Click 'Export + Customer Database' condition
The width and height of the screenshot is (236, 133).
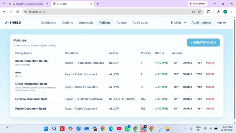click(84, 99)
